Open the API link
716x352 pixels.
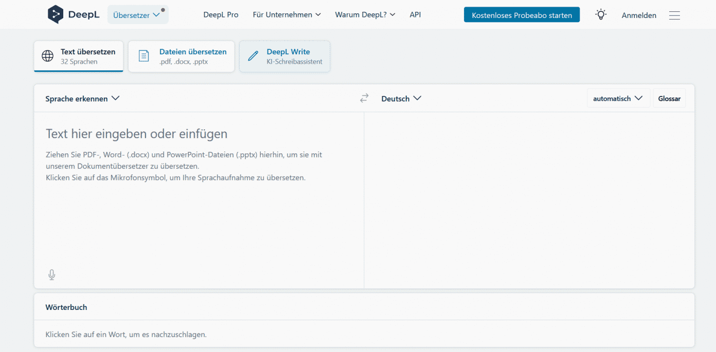pos(415,15)
